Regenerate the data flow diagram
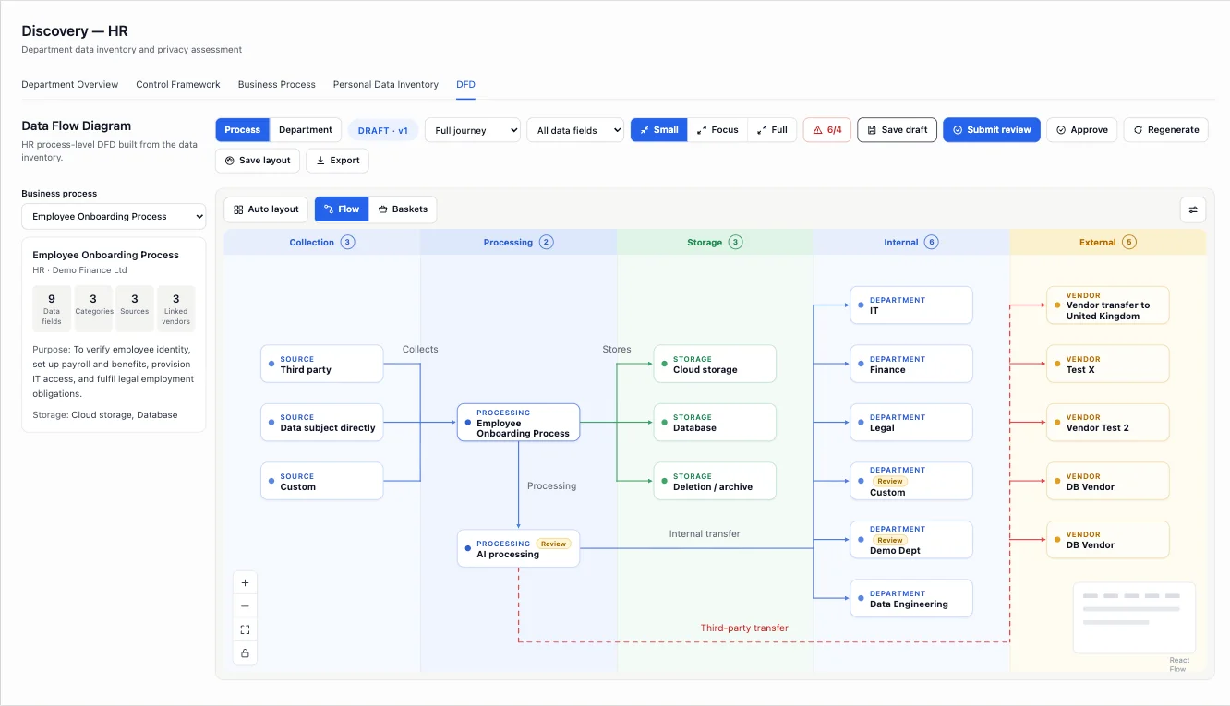 [x=1166, y=130]
